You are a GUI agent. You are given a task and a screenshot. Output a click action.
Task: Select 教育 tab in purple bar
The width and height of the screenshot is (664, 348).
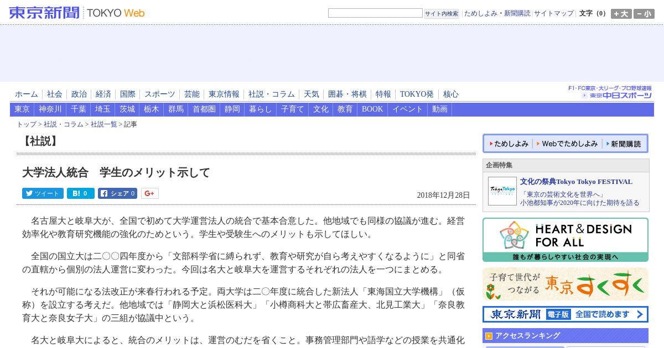point(345,109)
